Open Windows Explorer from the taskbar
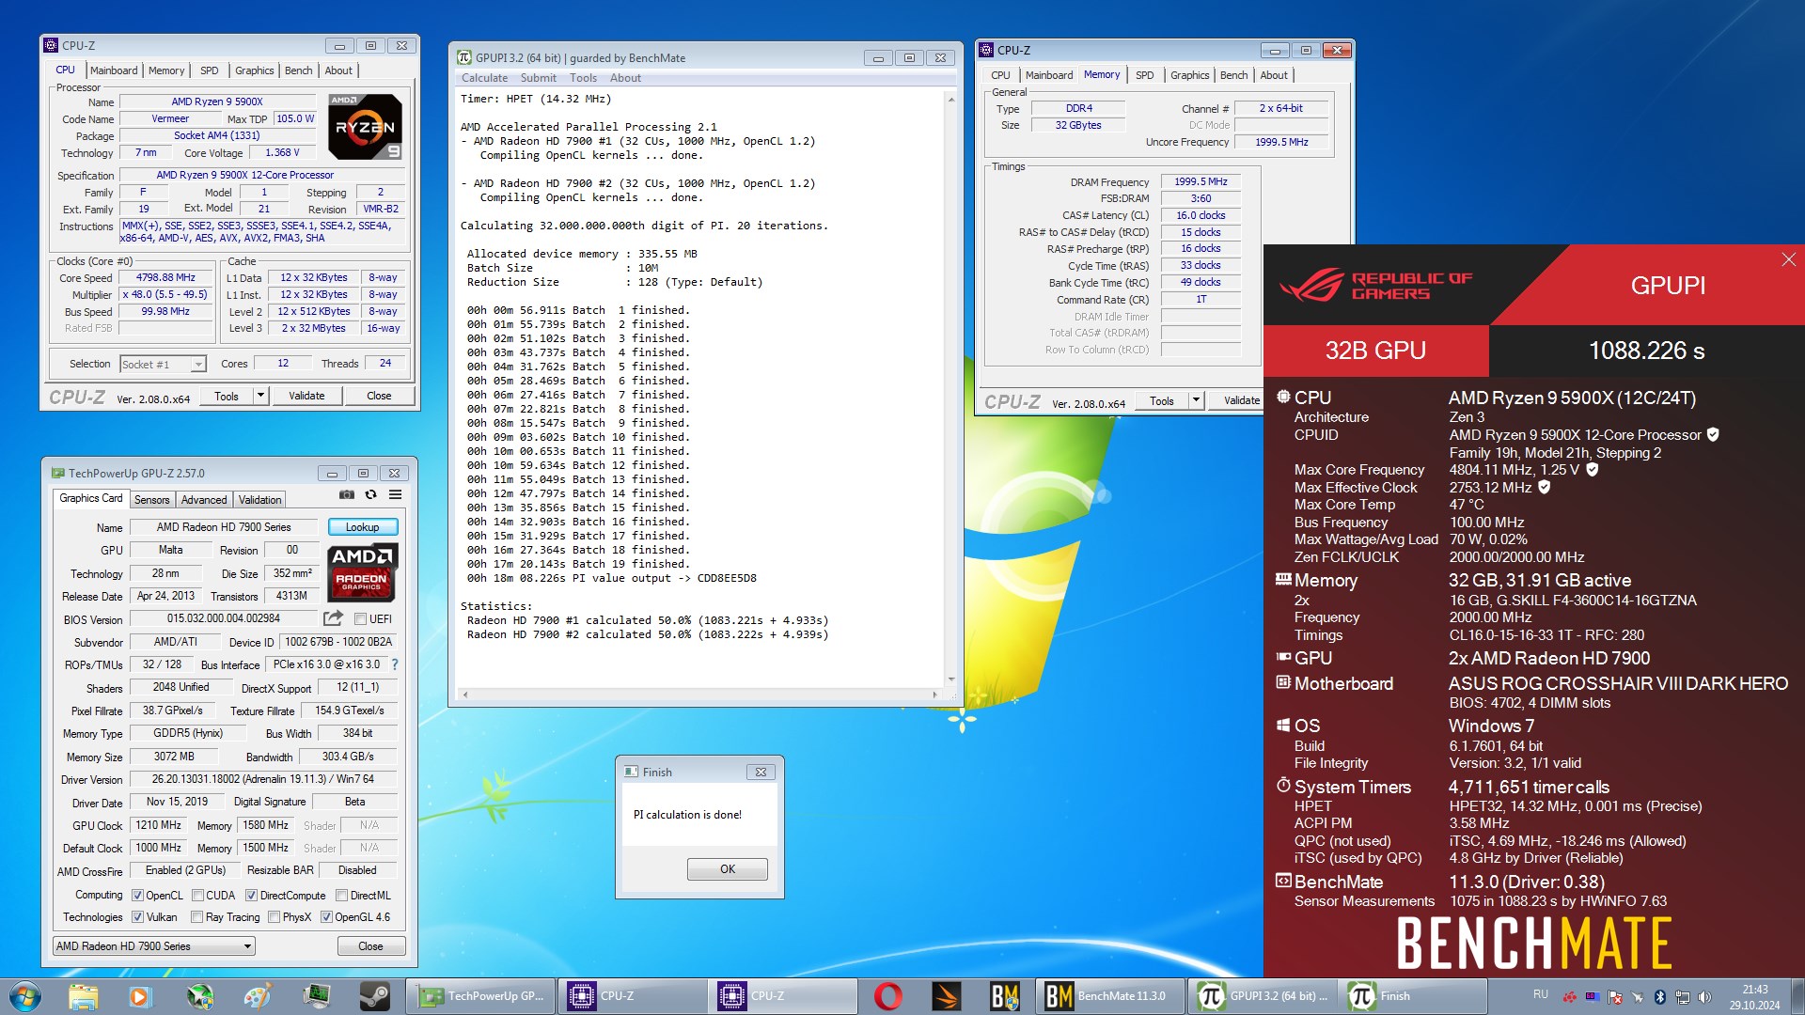The image size is (1805, 1015). (83, 996)
